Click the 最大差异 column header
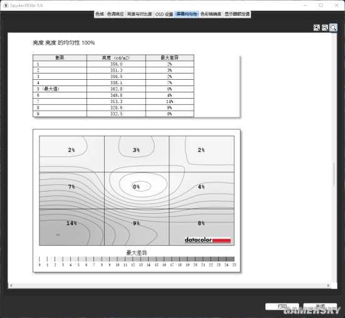Image resolution: width=345 pixels, height=318 pixels. coord(169,58)
